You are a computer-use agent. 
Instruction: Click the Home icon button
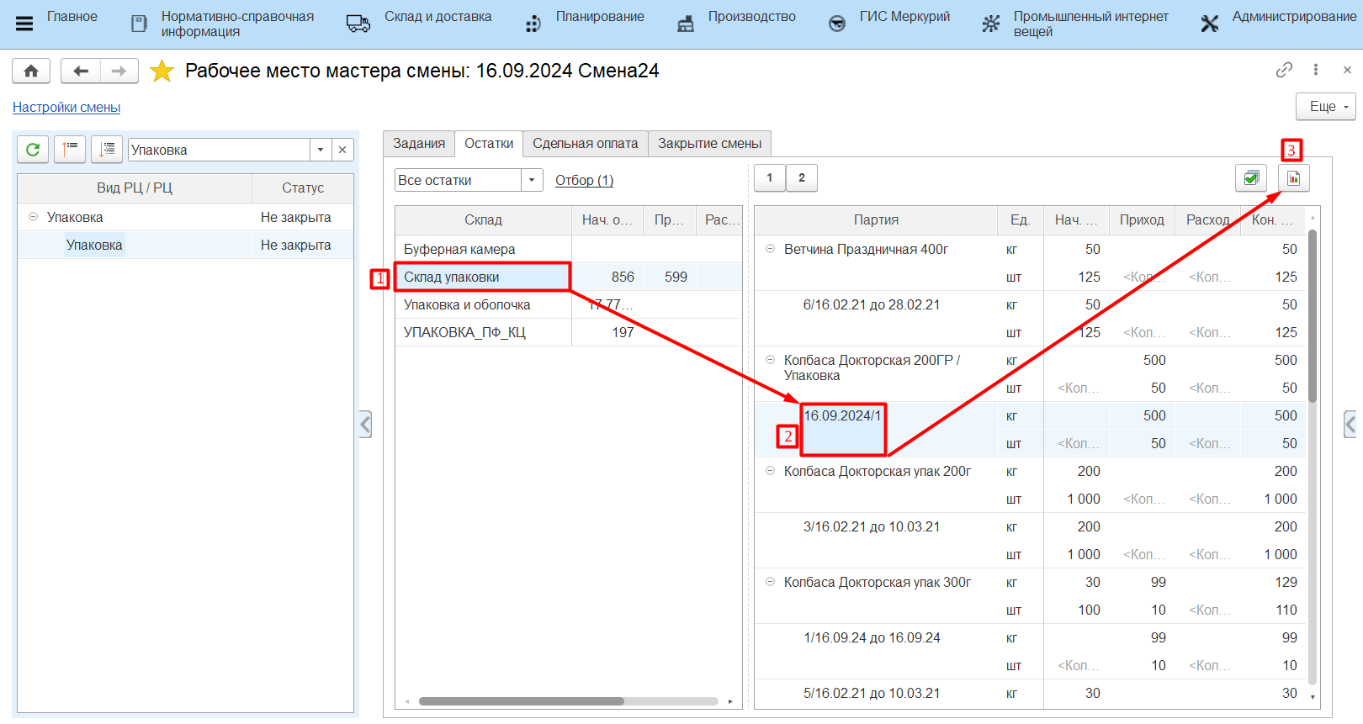tap(31, 71)
